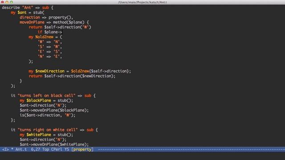Click the YS minor mode indicator
Screen dimensions: 285x160
(67, 149)
